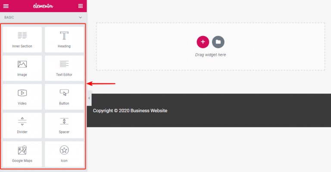The width and height of the screenshot is (331, 172).
Task: Click the gray folder template button
Action: pos(218,42)
